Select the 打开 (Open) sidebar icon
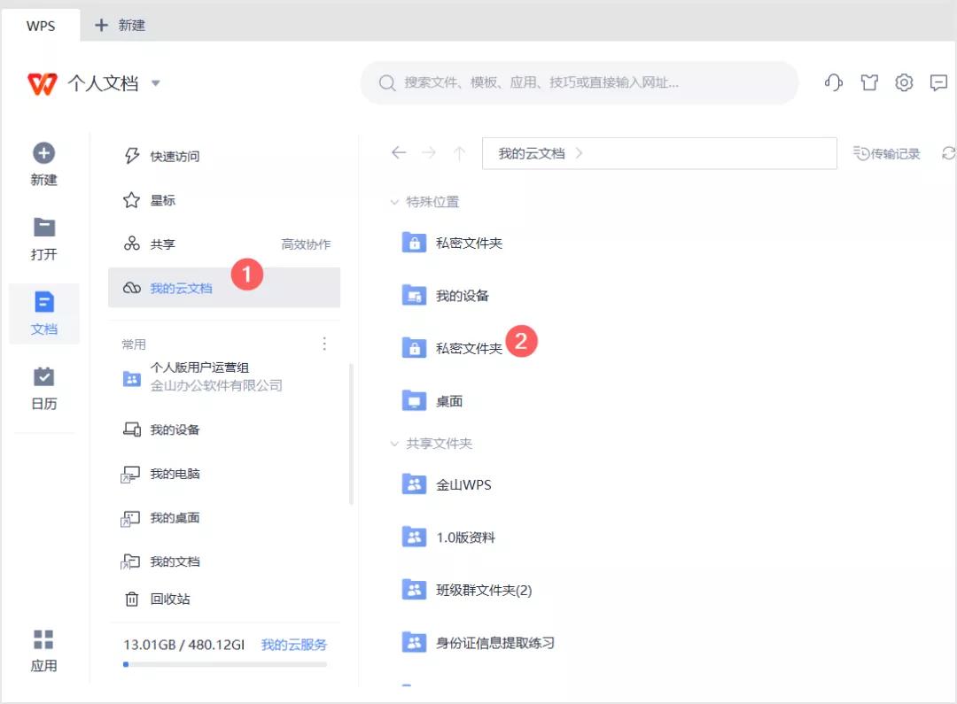Image resolution: width=957 pixels, height=704 pixels. [43, 237]
